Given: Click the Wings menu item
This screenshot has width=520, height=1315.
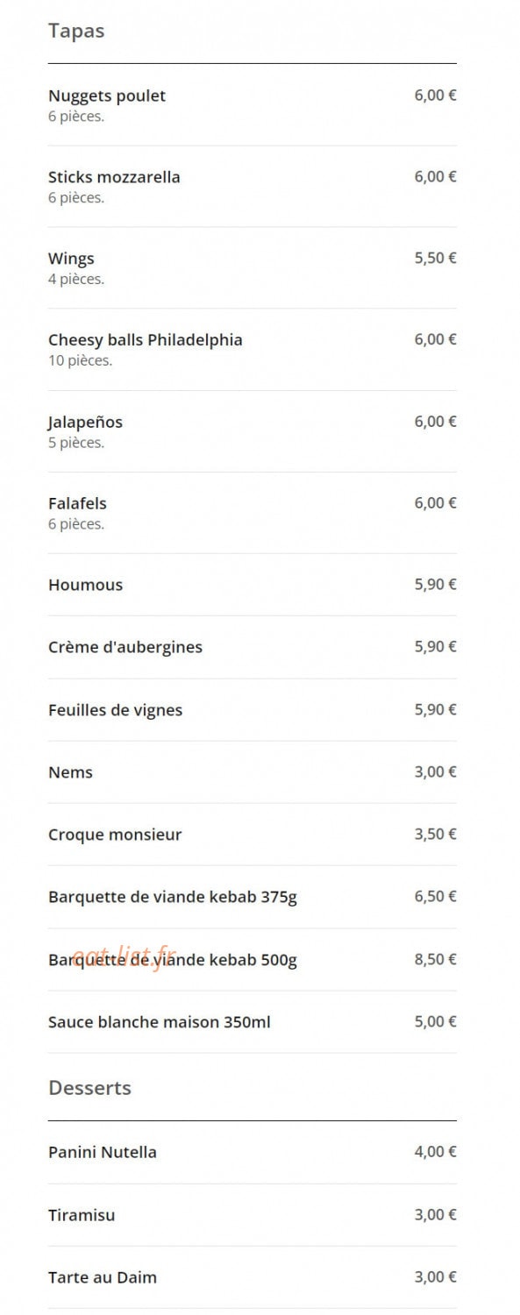Looking at the screenshot, I should (253, 268).
